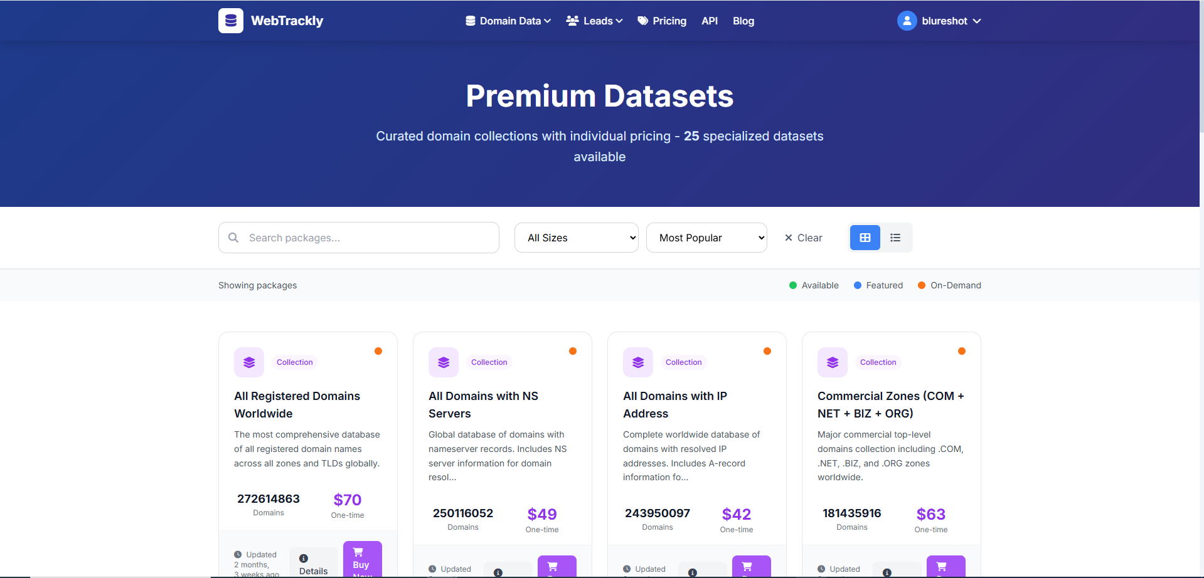The width and height of the screenshot is (1204, 578).
Task: Select the Collection stack icon on All Registered Domains Worldwide
Action: click(248, 362)
